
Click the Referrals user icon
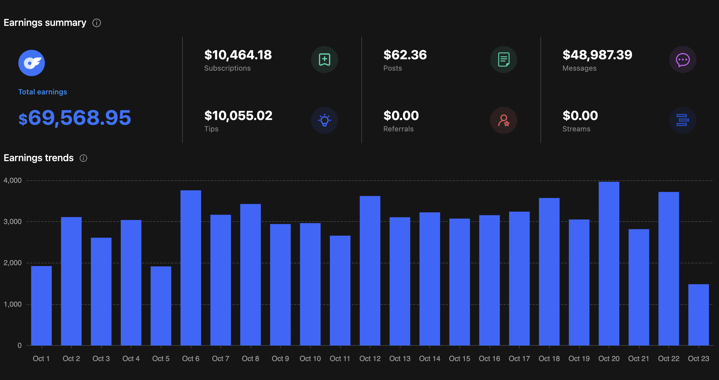[503, 120]
